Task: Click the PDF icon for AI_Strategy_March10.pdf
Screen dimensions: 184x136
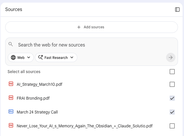Action: coord(11,84)
